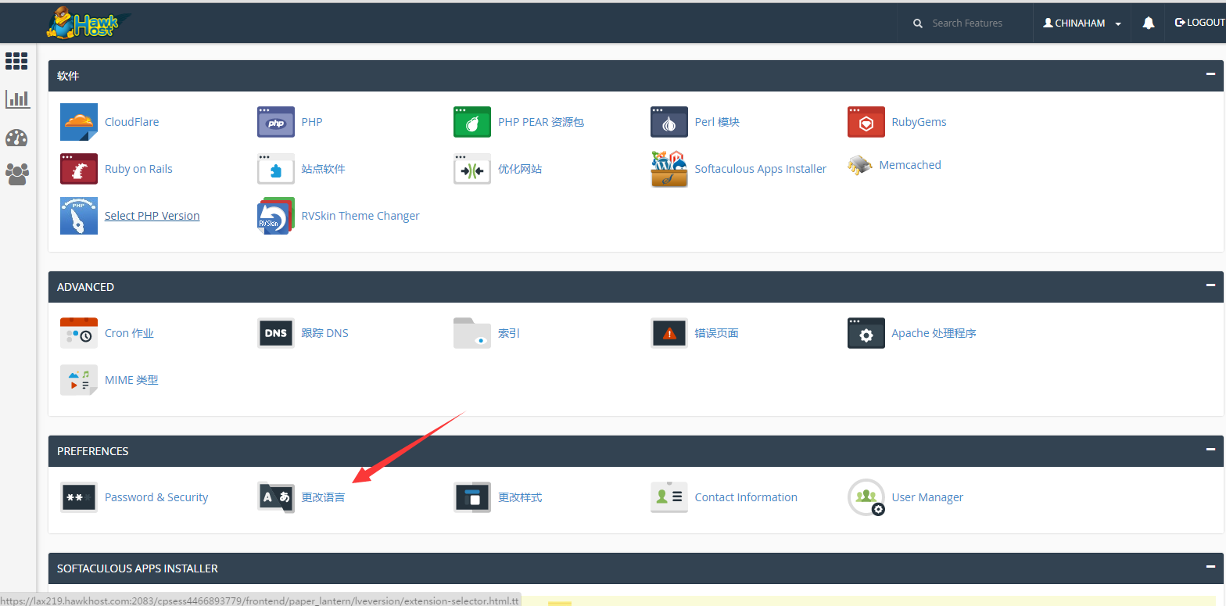Click the HawkHost logo
The image size is (1226, 606).
pyautogui.click(x=88, y=23)
